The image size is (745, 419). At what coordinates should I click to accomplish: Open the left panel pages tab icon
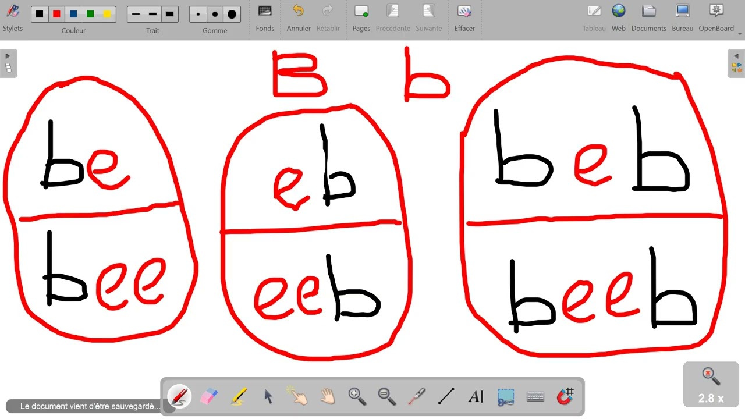coord(8,68)
